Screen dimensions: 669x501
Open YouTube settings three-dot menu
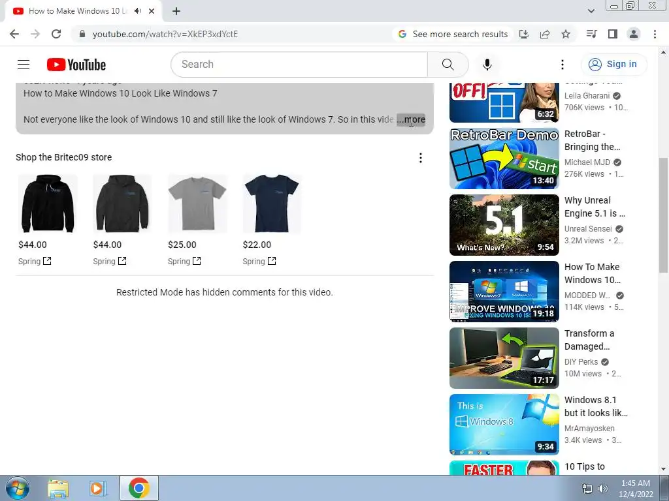[563, 65]
